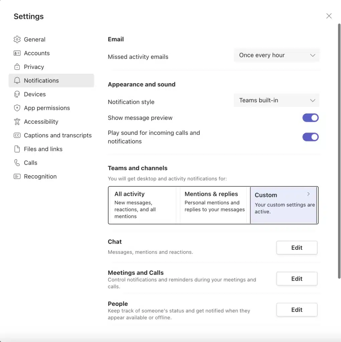Viewport: 341px width, 342px height.
Task: Edit People notification settings
Action: tap(297, 310)
